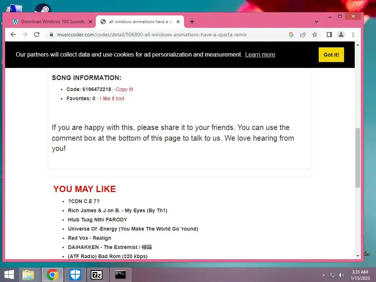Click the forward navigation arrow

click(25, 35)
